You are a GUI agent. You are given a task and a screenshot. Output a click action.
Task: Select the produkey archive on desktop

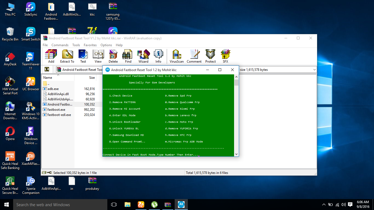point(92,183)
